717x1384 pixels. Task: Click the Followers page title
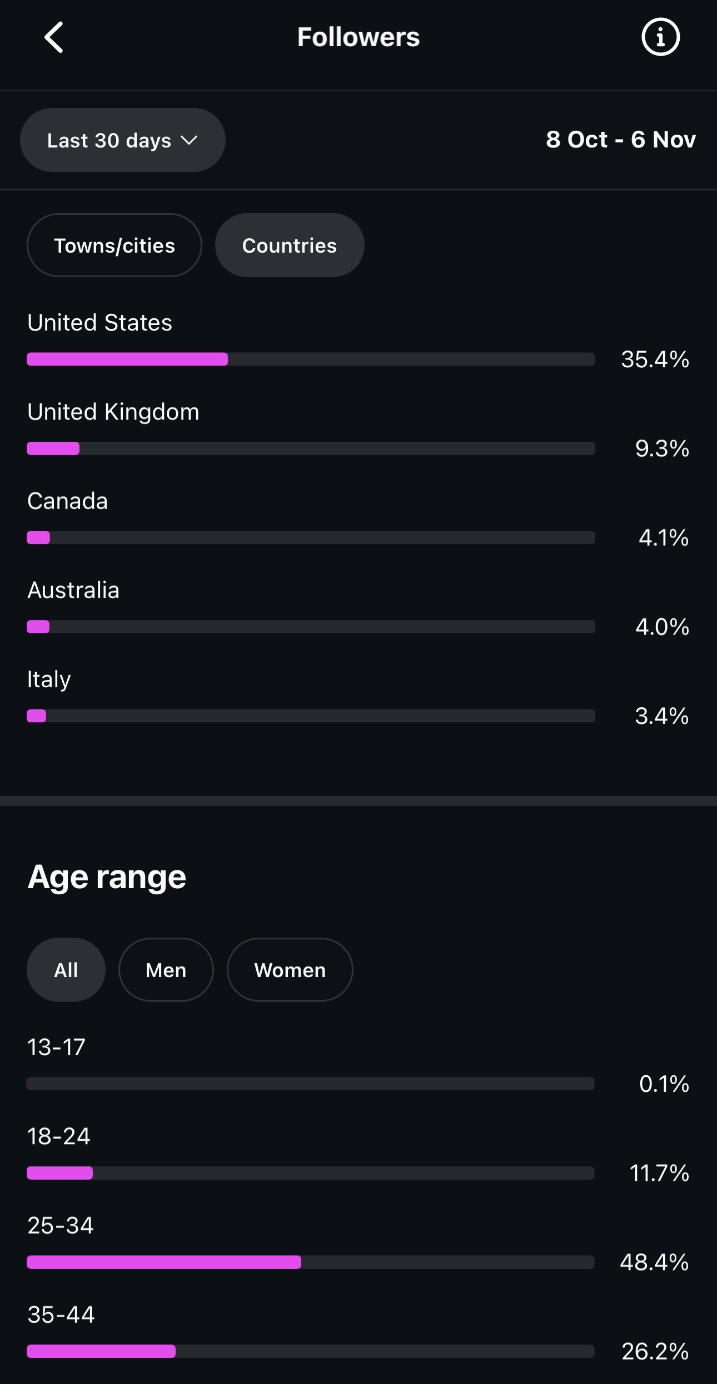click(359, 37)
